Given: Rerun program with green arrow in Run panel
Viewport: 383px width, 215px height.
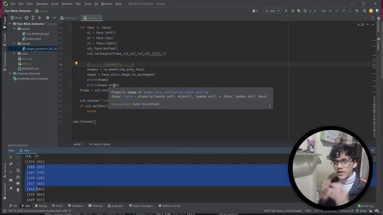Looking at the screenshot, I should (11, 158).
